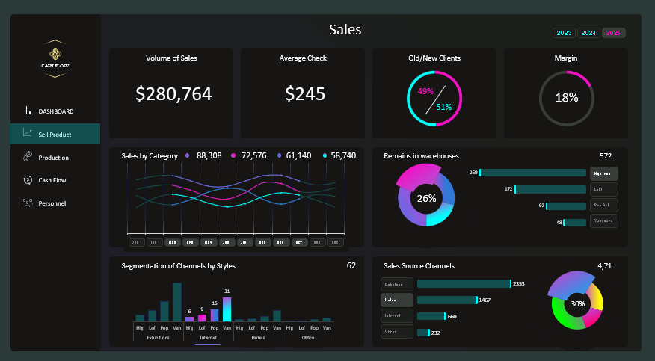This screenshot has height=361, width=655.
Task: Click the Personnel people icon
Action: (x=27, y=203)
